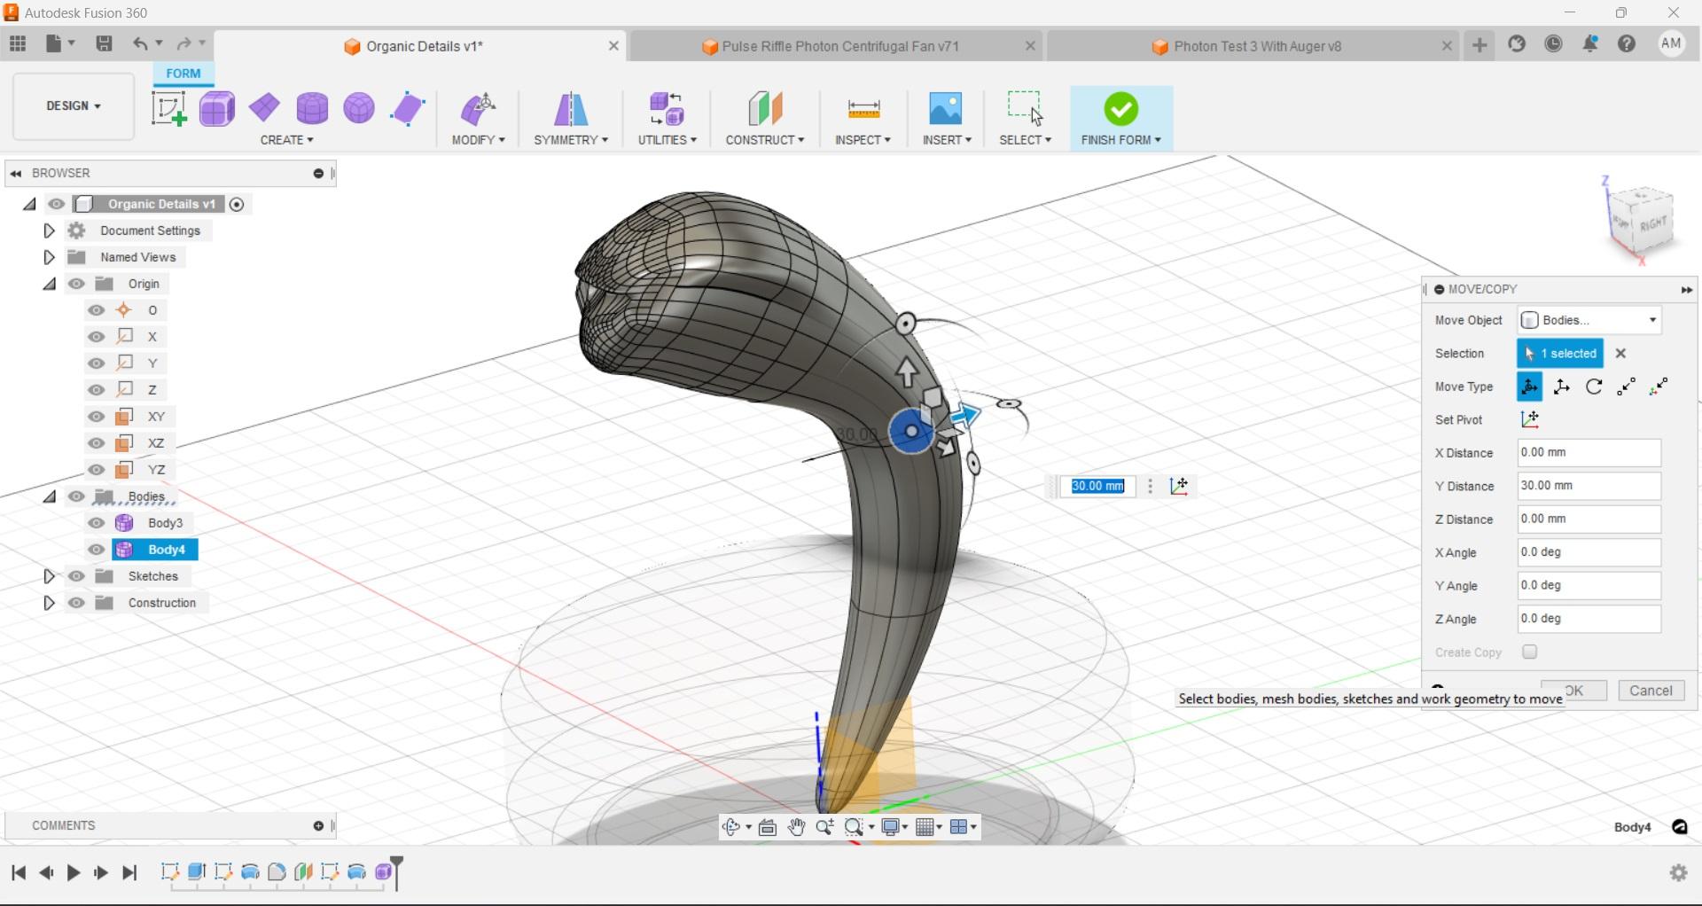
Task: Expand the Construction folder
Action: tap(50, 603)
